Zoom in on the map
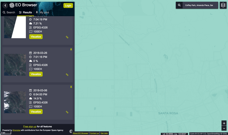This screenshot has width=228, height=135. [224, 123]
